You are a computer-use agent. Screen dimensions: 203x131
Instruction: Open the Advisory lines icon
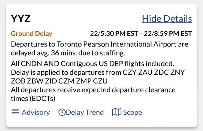15,112
